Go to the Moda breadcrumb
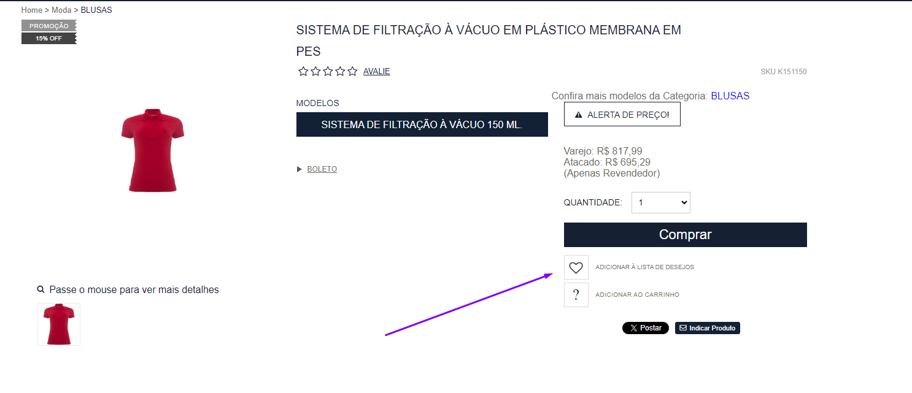 [x=61, y=10]
